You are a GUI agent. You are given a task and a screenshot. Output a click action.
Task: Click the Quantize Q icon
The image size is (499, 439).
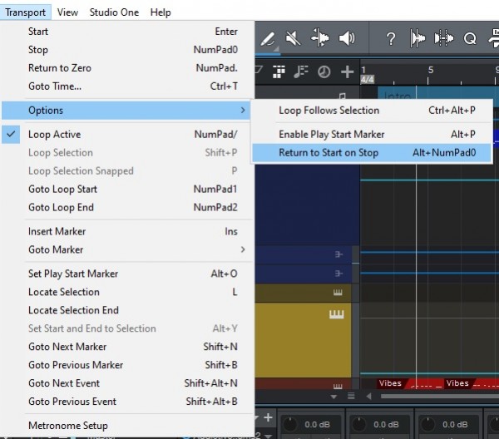pyautogui.click(x=470, y=38)
